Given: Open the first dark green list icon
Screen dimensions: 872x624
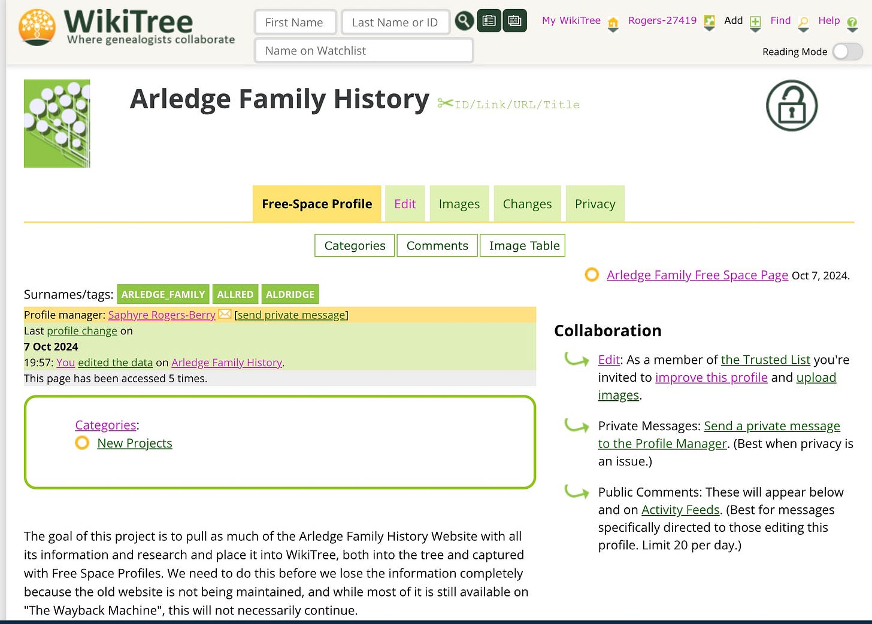Looking at the screenshot, I should pos(489,21).
